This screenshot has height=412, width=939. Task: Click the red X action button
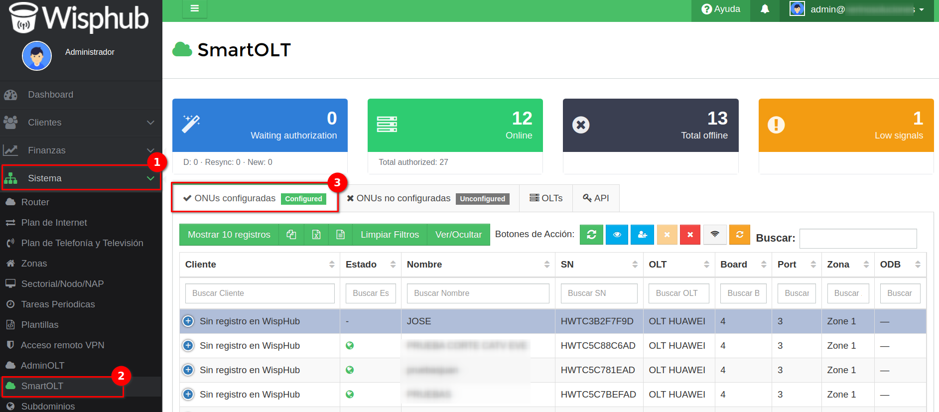(x=690, y=235)
